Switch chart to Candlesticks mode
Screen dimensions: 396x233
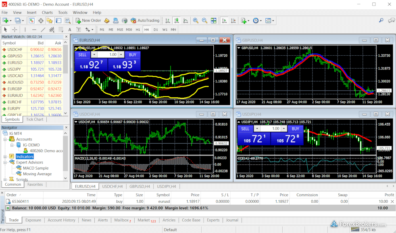tap(177, 21)
